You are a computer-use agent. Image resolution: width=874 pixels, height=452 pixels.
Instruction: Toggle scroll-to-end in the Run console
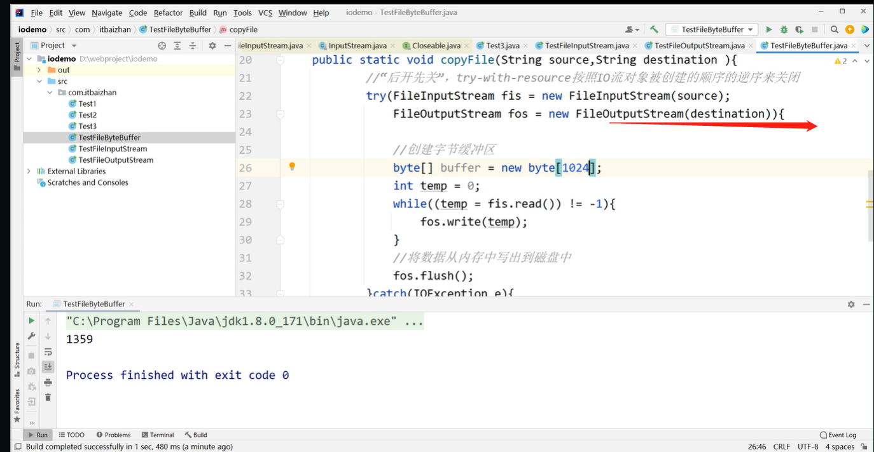pos(48,367)
